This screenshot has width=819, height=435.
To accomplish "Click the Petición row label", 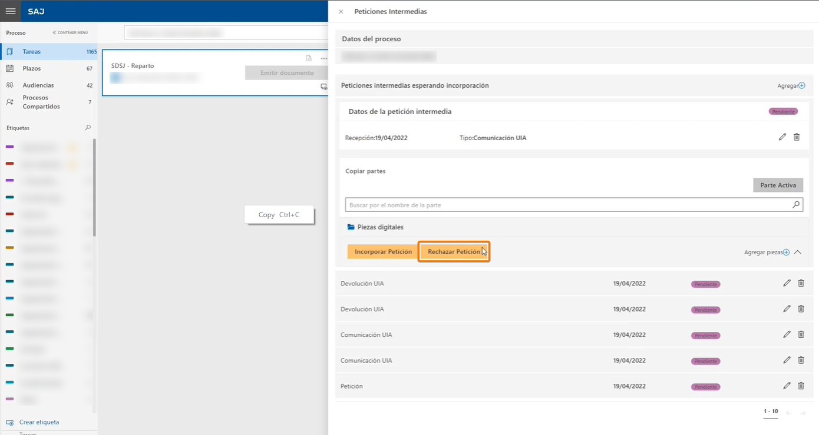I will click(x=352, y=386).
